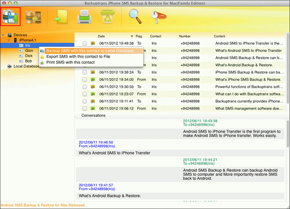Check the box for 19:06:12 message
Screen dimensions: 290x209
tap(85, 109)
